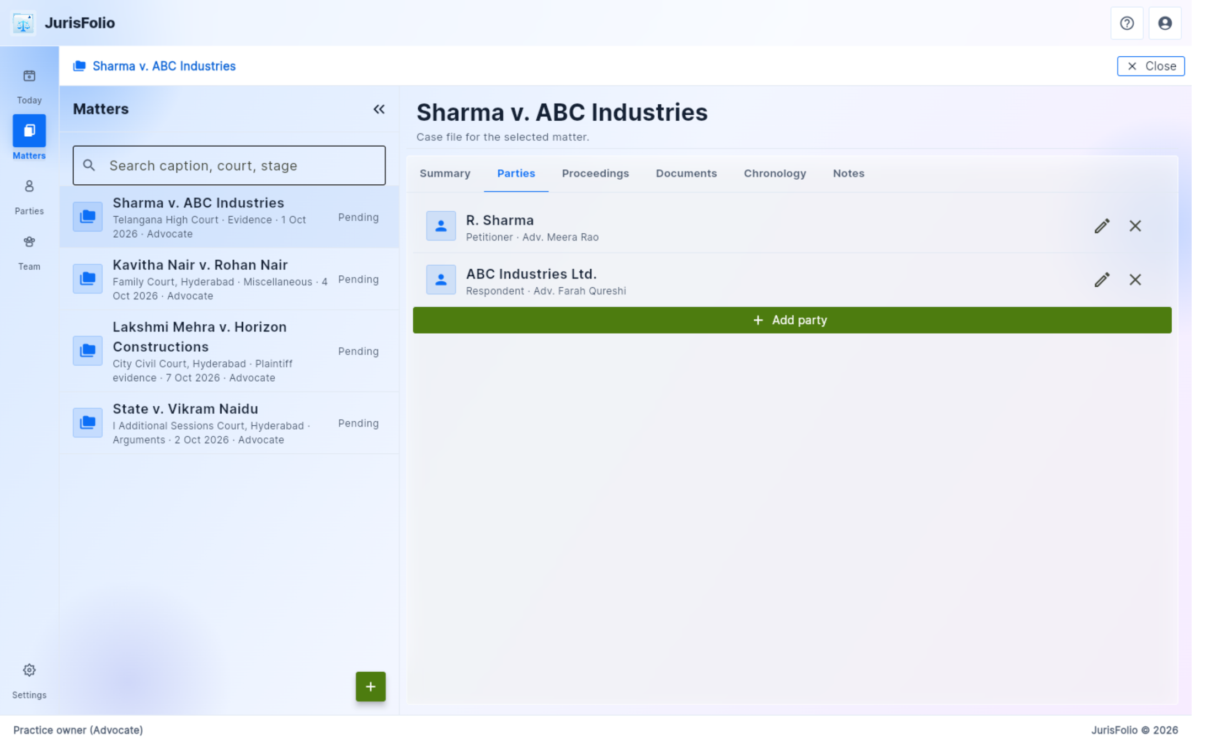Image resolution: width=1206 pixels, height=739 pixels.
Task: Open the Today view in sidebar
Action: pos(29,86)
